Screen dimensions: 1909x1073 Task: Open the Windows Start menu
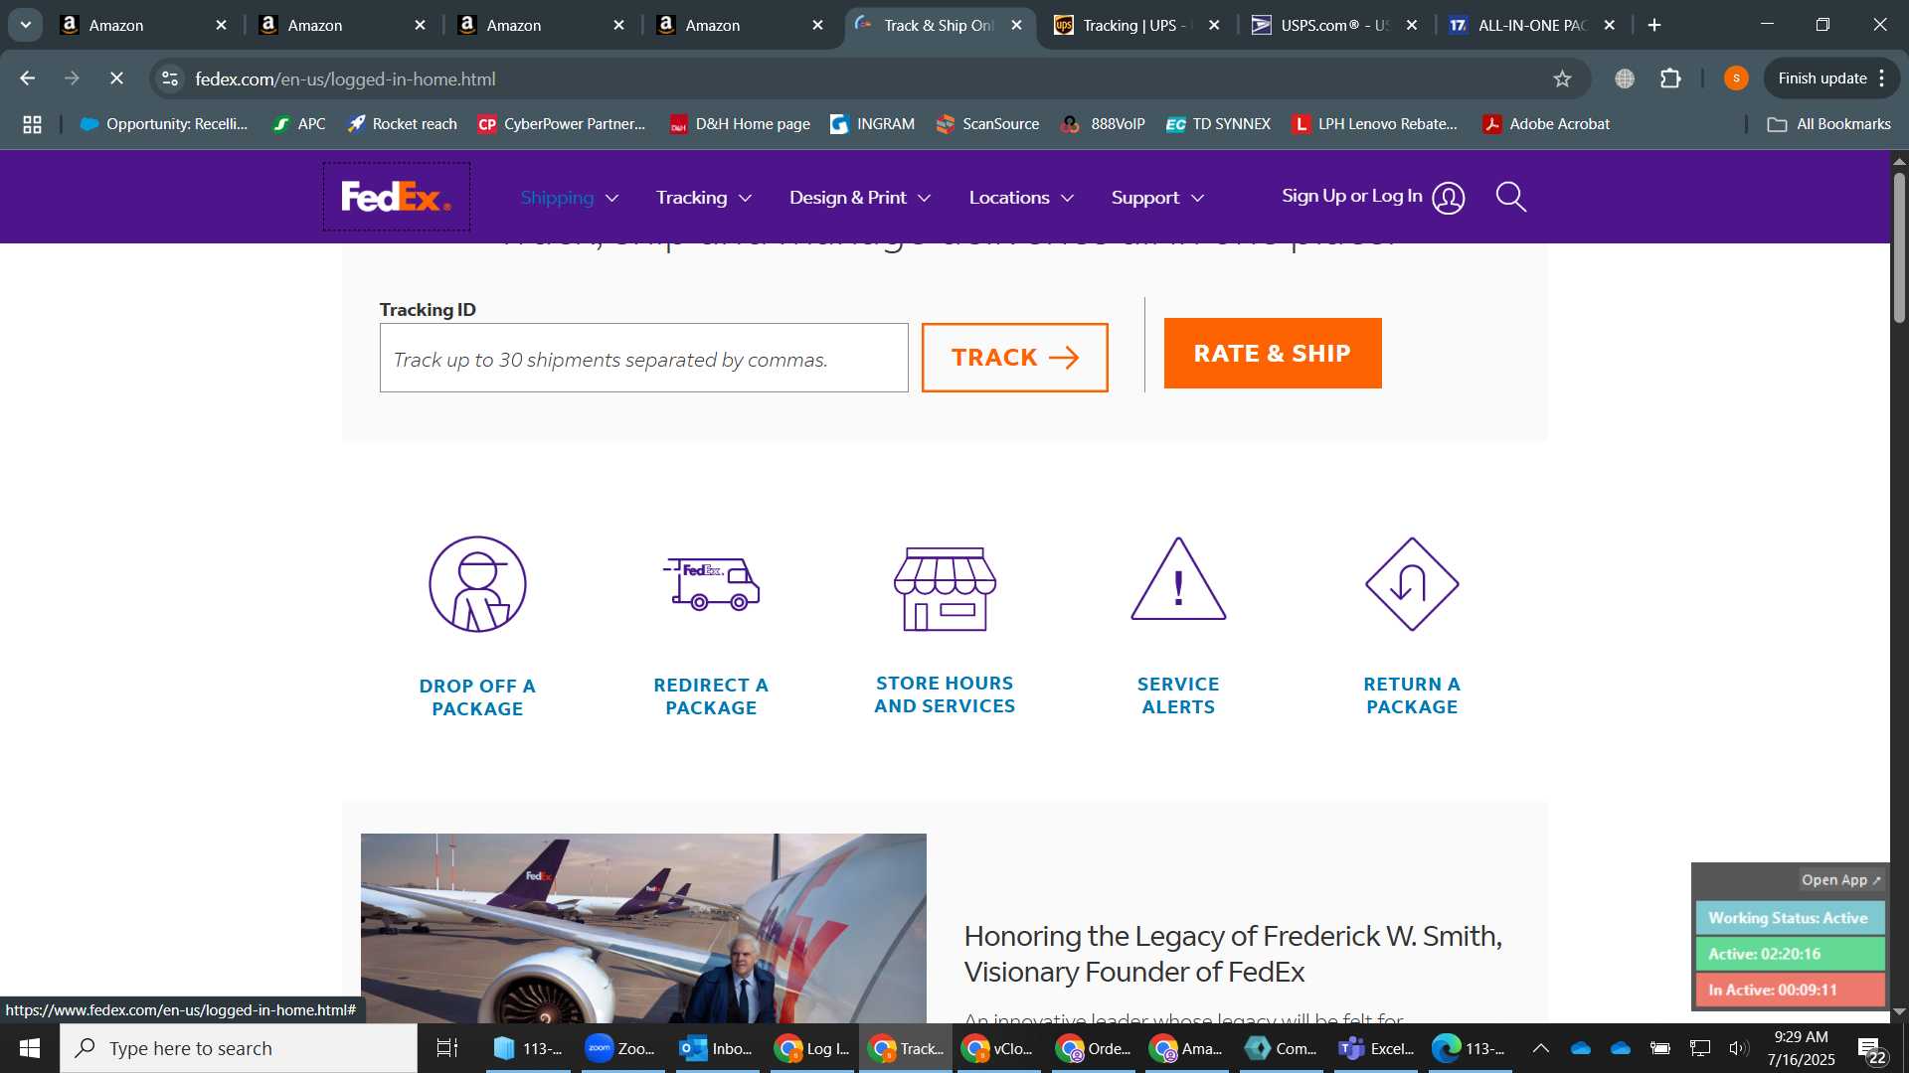point(29,1048)
